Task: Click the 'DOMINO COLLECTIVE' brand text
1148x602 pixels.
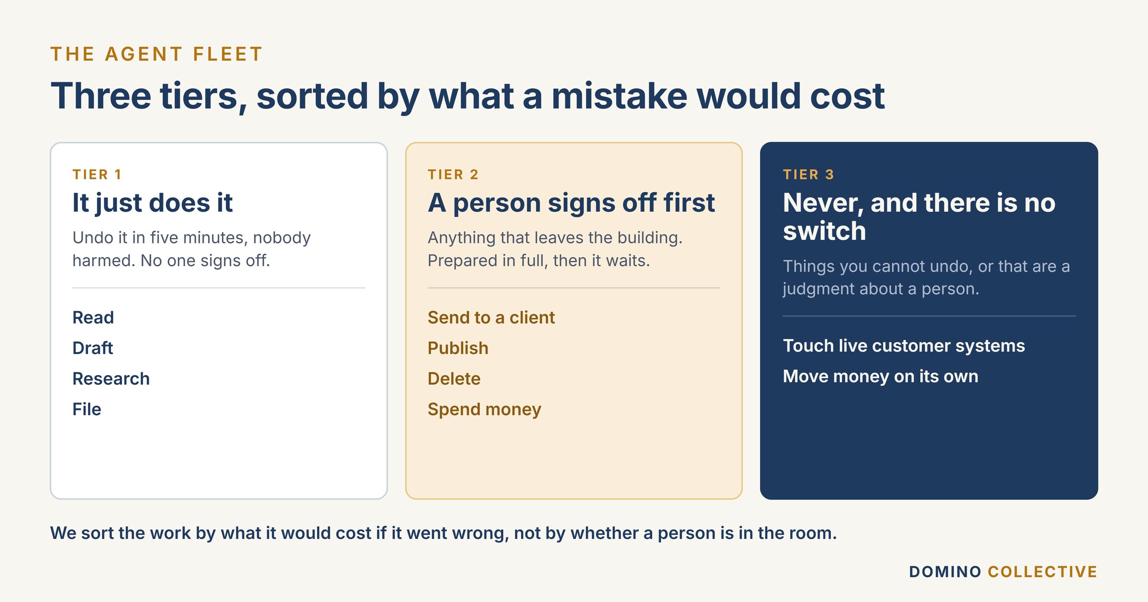Action: click(1003, 571)
